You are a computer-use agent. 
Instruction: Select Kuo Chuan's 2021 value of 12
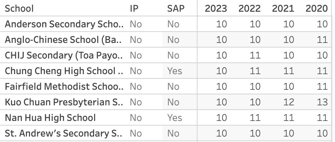click(x=289, y=102)
